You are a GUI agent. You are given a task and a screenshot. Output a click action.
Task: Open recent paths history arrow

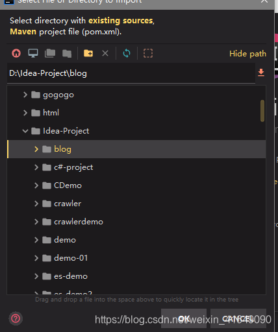(261, 73)
